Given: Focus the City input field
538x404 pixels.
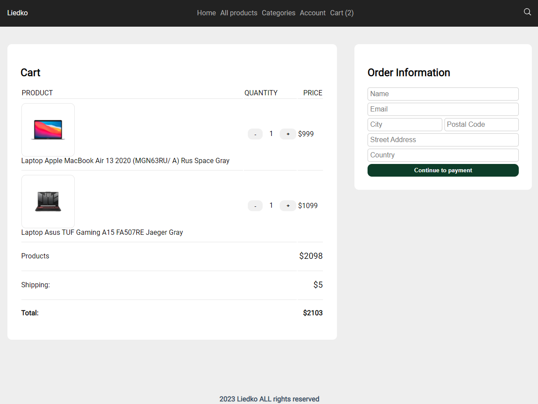Looking at the screenshot, I should [x=405, y=125].
